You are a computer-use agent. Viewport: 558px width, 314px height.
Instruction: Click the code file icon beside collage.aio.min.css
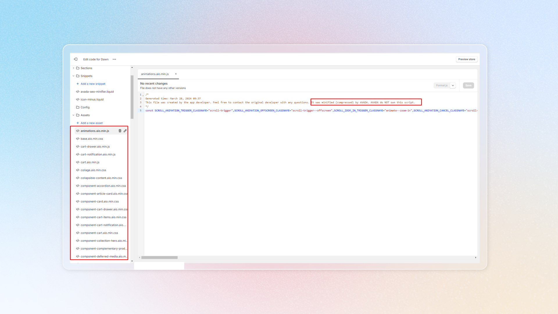click(x=78, y=170)
